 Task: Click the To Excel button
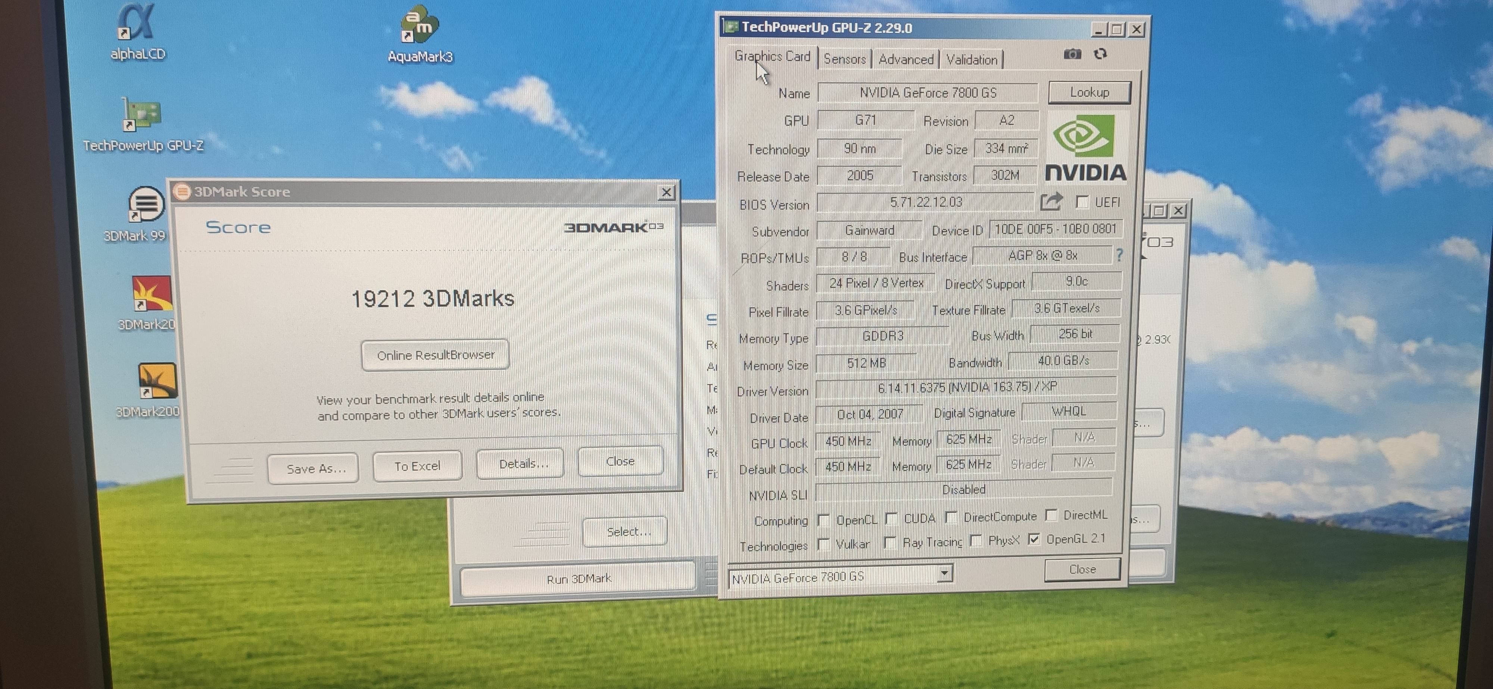pyautogui.click(x=417, y=465)
